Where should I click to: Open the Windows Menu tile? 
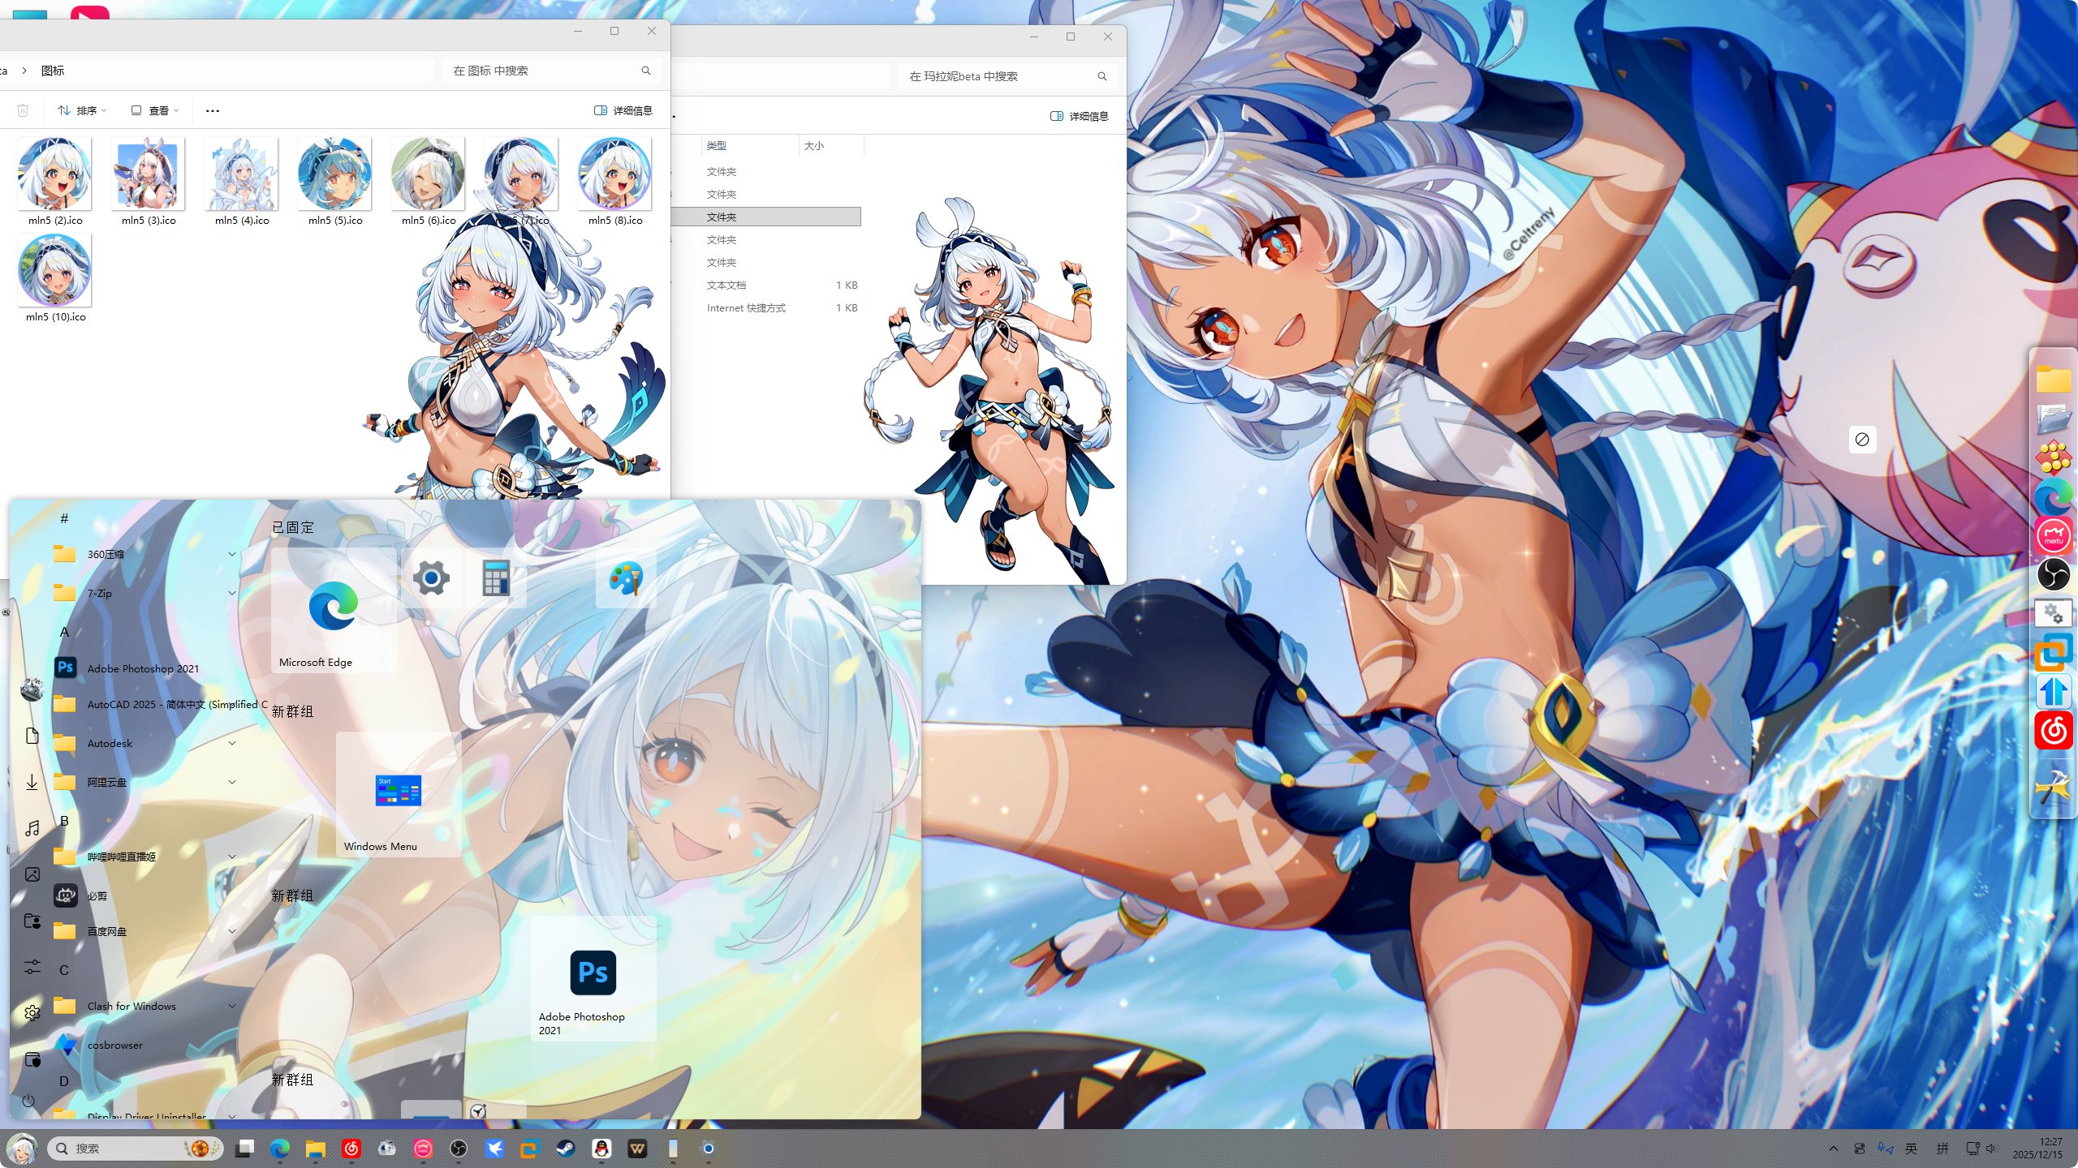398,795
